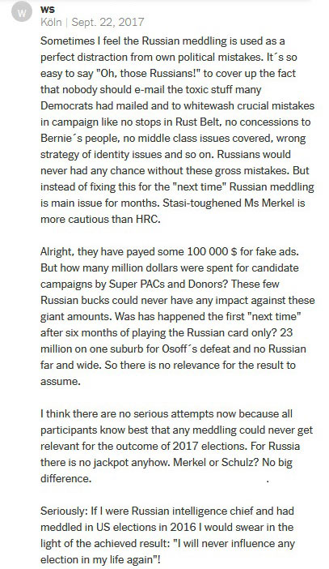Click the lone word "assume."
The height and width of the screenshot is (569, 329).
[60, 382]
